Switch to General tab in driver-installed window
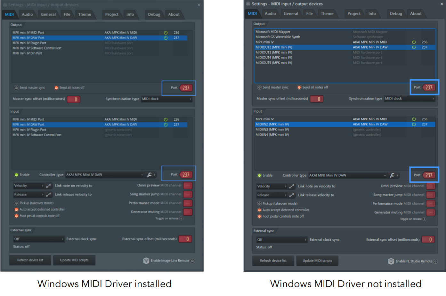The height and width of the screenshot is (296, 446). [x=48, y=14]
